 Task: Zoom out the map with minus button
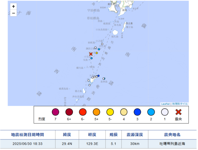pyautogui.click(x=14, y=13)
